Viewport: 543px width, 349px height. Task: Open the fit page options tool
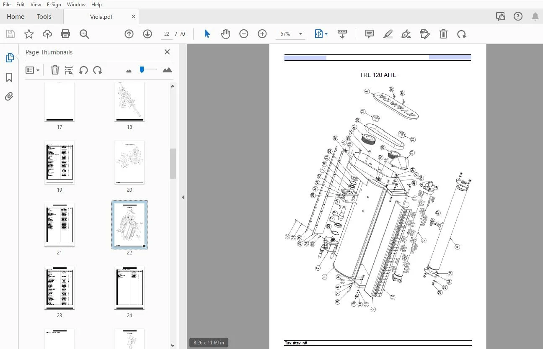pos(319,34)
